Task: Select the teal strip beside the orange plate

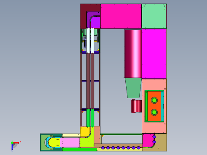Action: coord(162,106)
